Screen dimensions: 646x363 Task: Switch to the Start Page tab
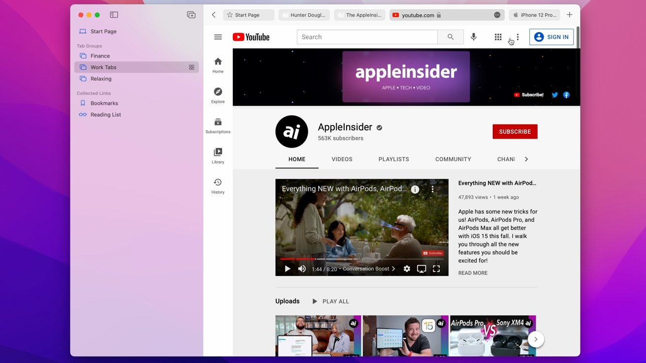point(249,15)
